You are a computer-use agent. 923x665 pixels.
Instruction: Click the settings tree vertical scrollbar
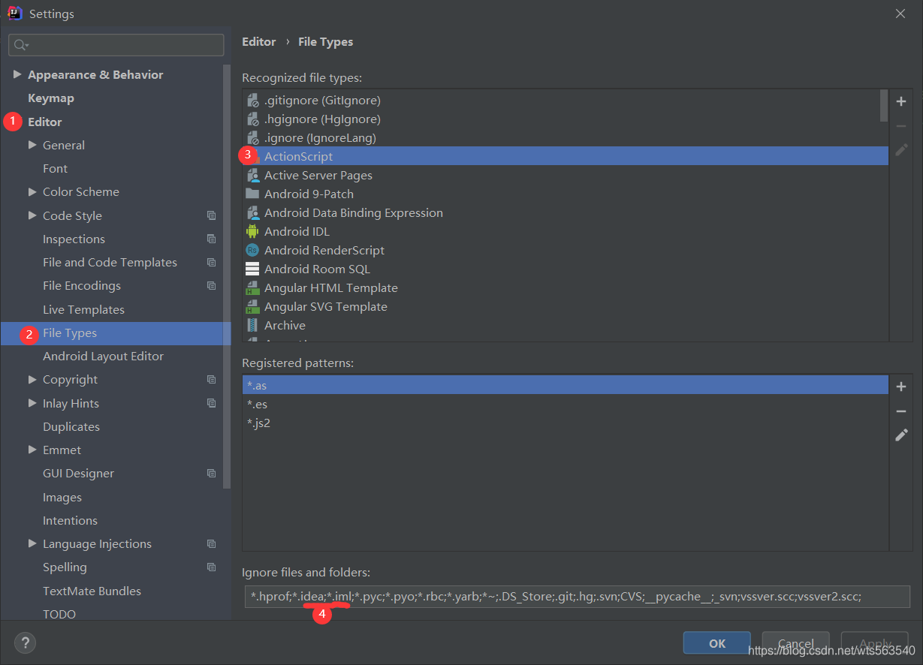coord(228,276)
